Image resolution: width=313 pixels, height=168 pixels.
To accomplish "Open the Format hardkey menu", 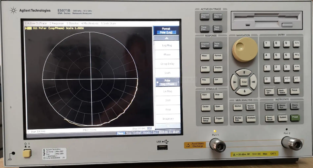I will (x=218, y=57).
